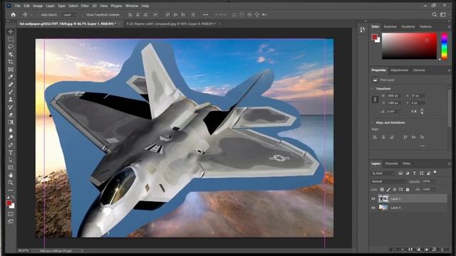This screenshot has height=256, width=456.
Task: Open the Window menu
Action: pos(132,6)
